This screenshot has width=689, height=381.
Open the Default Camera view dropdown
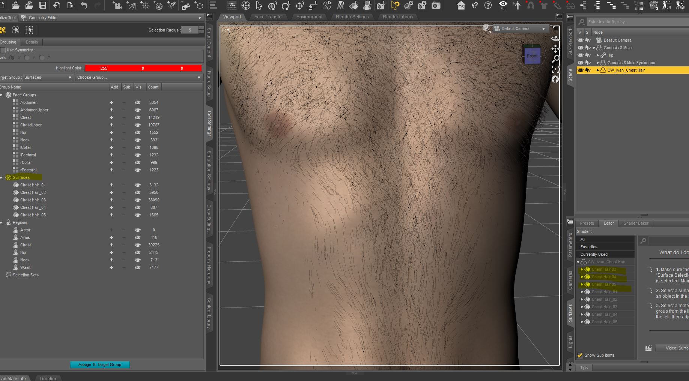[521, 28]
